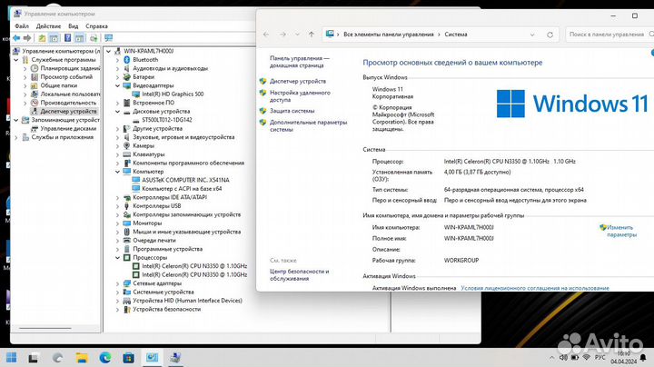This screenshot has width=654, height=367.
Task: Select Производительность in left tree
Action: (68, 103)
